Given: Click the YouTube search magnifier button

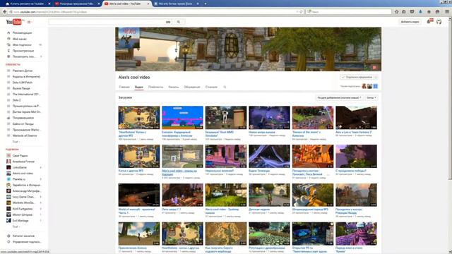Looking at the screenshot, I should click(179, 22).
